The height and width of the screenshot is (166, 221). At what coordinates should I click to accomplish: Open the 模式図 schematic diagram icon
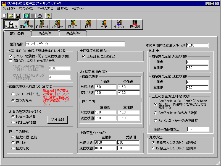(x=135, y=24)
